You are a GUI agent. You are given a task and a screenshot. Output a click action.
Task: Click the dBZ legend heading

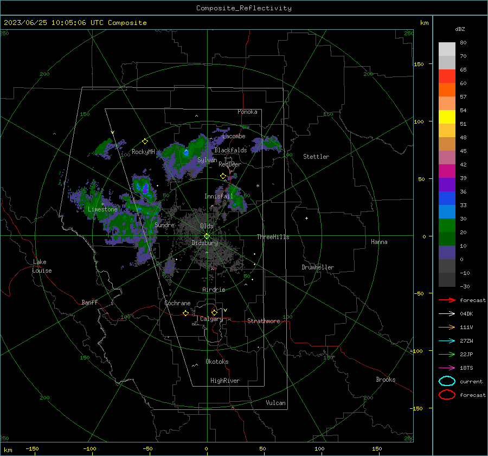coord(460,29)
